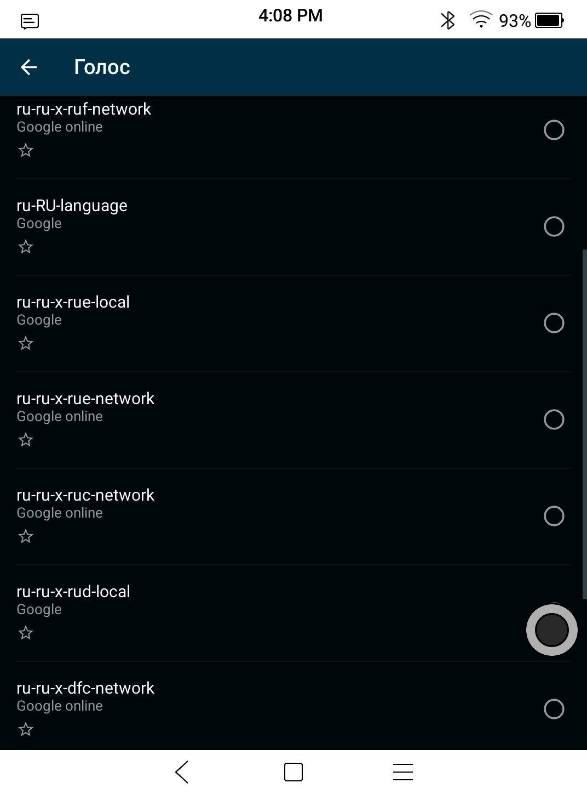This screenshot has height=794, width=587.
Task: Star the ru-RU-language voice
Action: [26, 247]
